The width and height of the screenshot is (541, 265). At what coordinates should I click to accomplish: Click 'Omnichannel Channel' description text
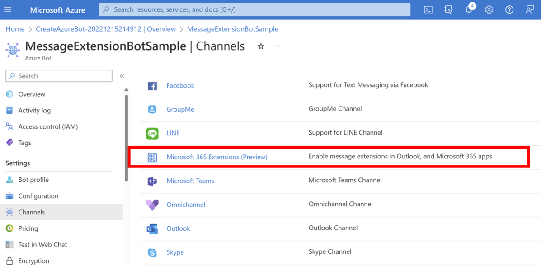[340, 204]
